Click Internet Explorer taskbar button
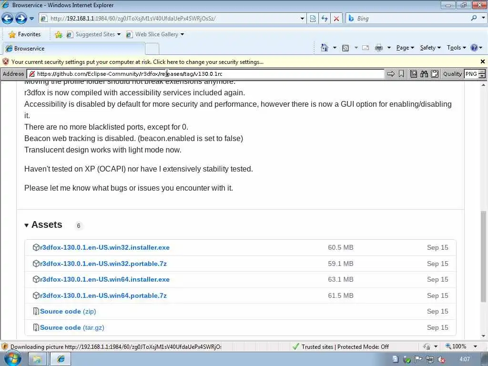The height and width of the screenshot is (366, 488). 61,359
